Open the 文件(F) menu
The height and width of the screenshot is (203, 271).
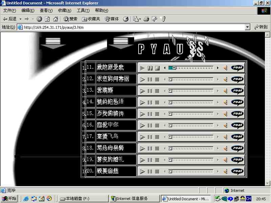[x=10, y=10]
